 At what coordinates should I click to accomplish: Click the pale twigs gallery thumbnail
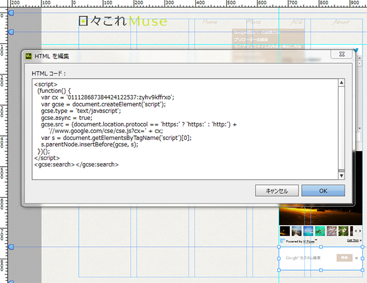331,231
